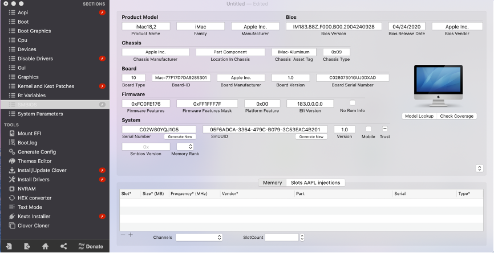The width and height of the screenshot is (494, 253).
Task: Click the red badge next to Acpi
Action: coord(102,13)
